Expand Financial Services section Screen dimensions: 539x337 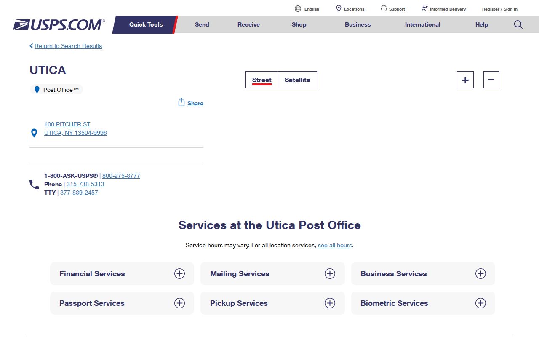(122, 274)
